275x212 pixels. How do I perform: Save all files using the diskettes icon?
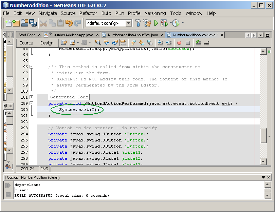(33, 23)
